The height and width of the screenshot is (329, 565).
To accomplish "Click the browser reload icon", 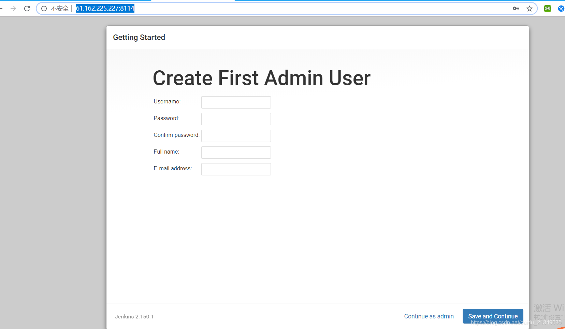I will click(27, 9).
